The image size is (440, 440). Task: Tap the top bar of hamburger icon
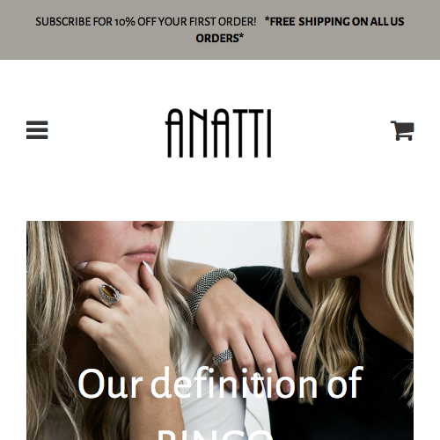click(x=37, y=123)
